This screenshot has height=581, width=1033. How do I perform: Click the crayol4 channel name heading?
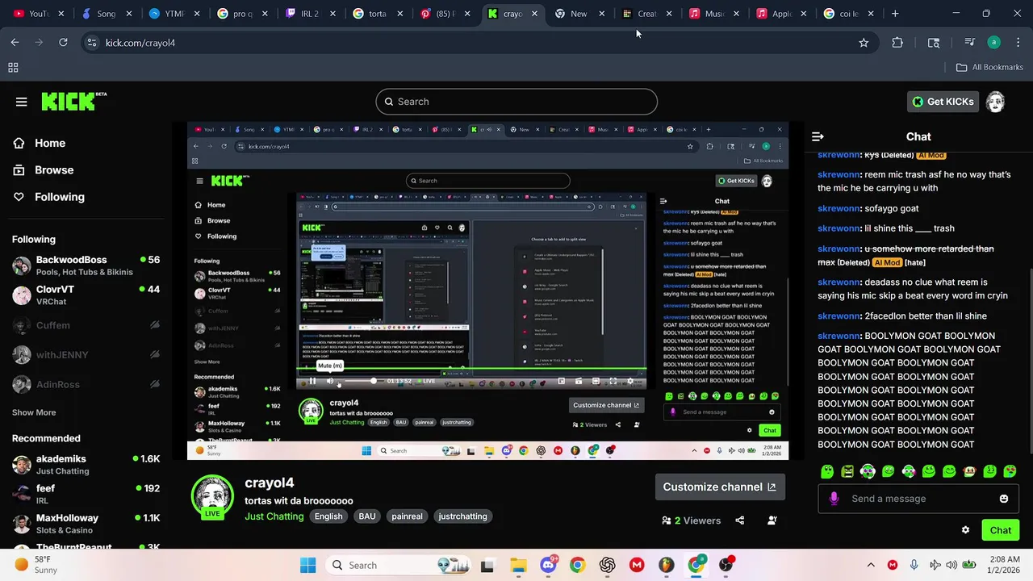(x=270, y=483)
